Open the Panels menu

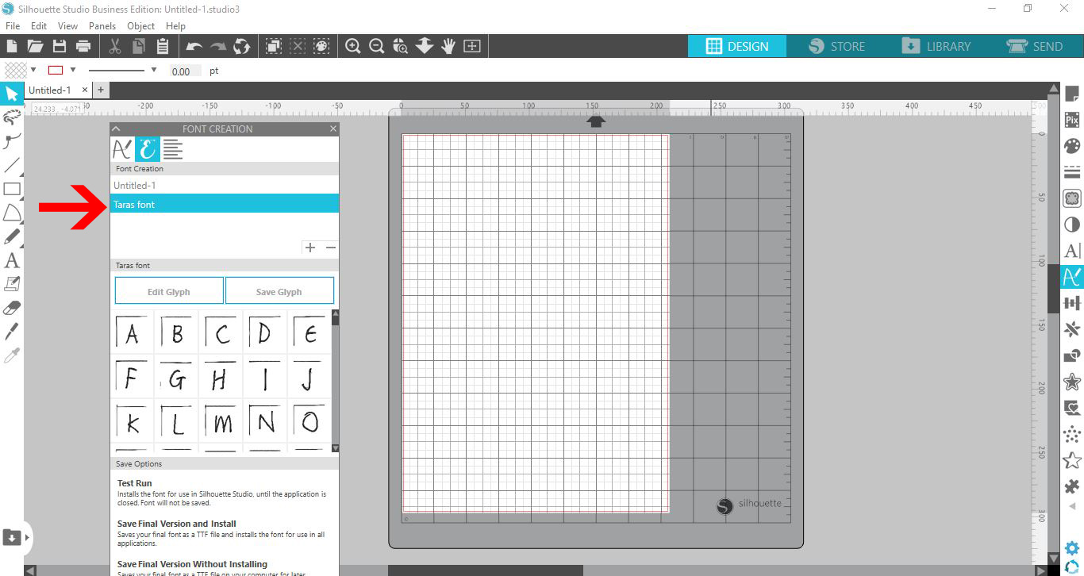pos(102,25)
